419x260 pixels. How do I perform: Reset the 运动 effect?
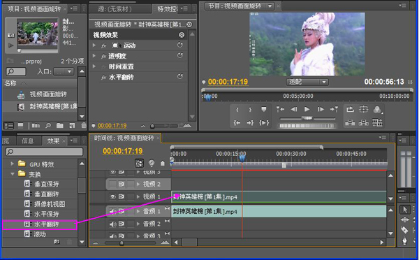point(180,45)
